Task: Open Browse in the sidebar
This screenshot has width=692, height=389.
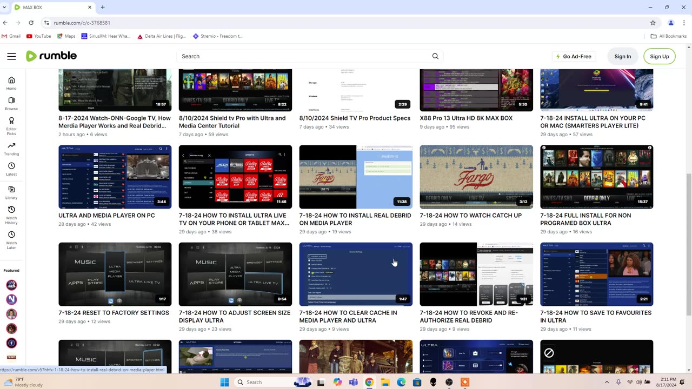Action: coord(11,104)
